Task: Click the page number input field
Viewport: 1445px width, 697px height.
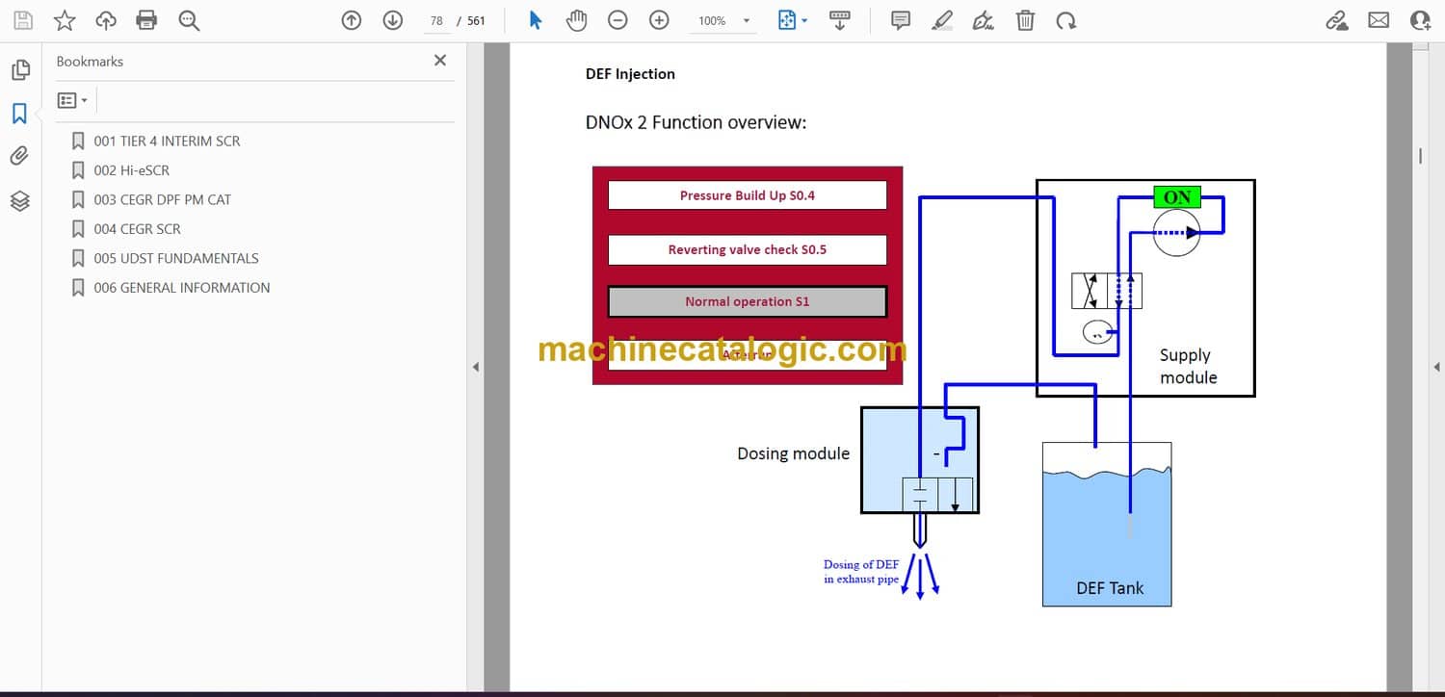Action: point(436,20)
